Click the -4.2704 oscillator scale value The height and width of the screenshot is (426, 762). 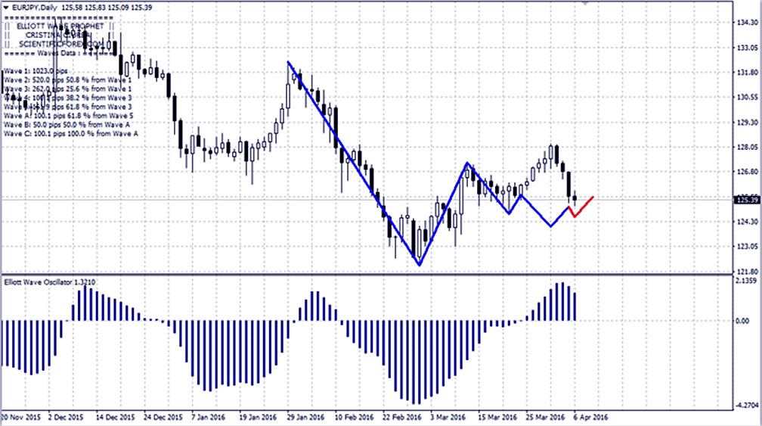tap(746, 404)
